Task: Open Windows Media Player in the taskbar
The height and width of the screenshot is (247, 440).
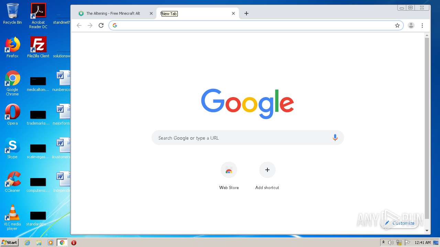Action: click(51, 243)
